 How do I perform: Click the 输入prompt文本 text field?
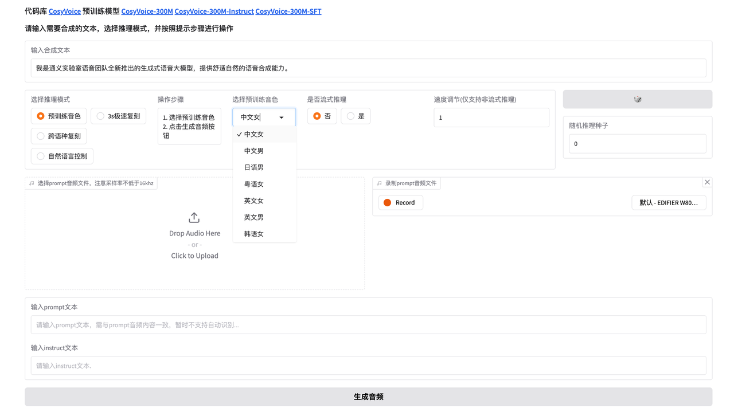pos(368,325)
